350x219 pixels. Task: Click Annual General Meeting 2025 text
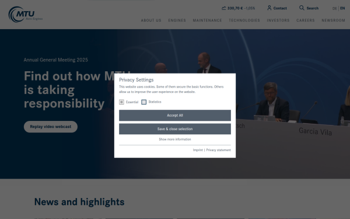(56, 60)
